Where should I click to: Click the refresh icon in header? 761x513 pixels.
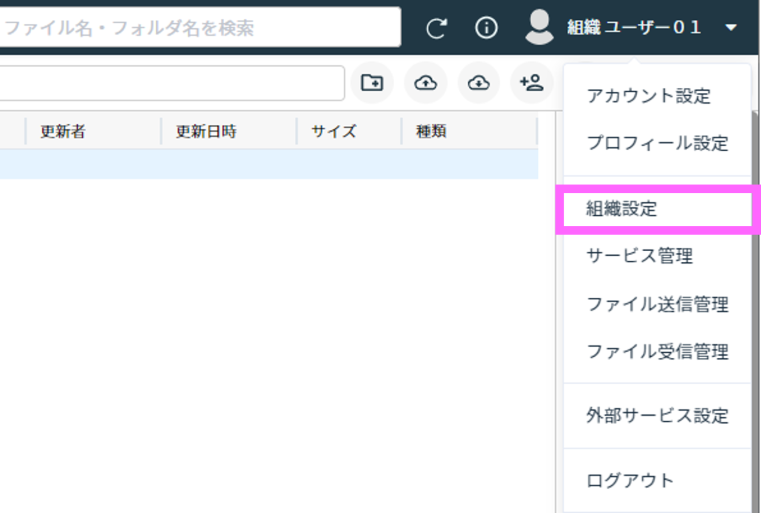click(436, 28)
